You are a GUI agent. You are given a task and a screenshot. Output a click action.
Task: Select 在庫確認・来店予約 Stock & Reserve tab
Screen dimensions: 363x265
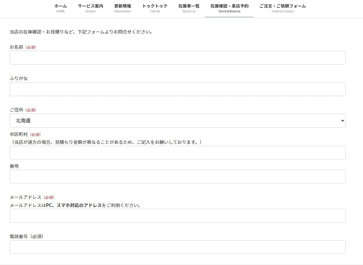pos(229,8)
